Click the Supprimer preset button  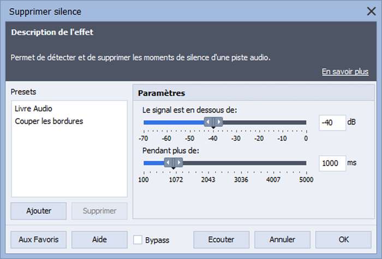99,211
